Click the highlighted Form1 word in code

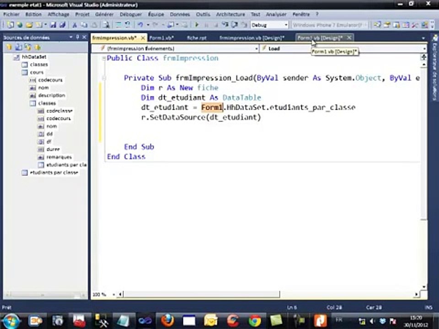point(212,107)
